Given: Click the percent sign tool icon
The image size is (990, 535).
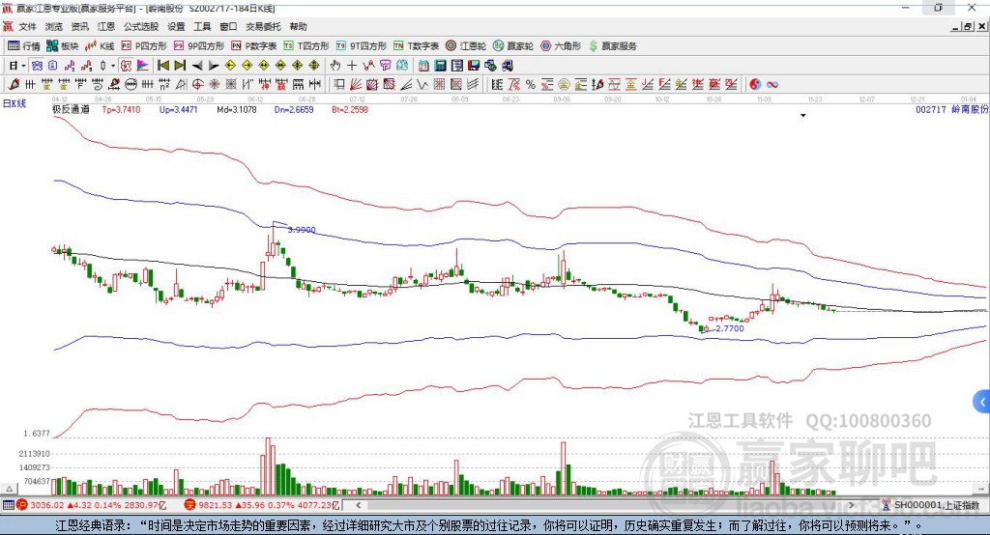Looking at the screenshot, I should 531,85.
